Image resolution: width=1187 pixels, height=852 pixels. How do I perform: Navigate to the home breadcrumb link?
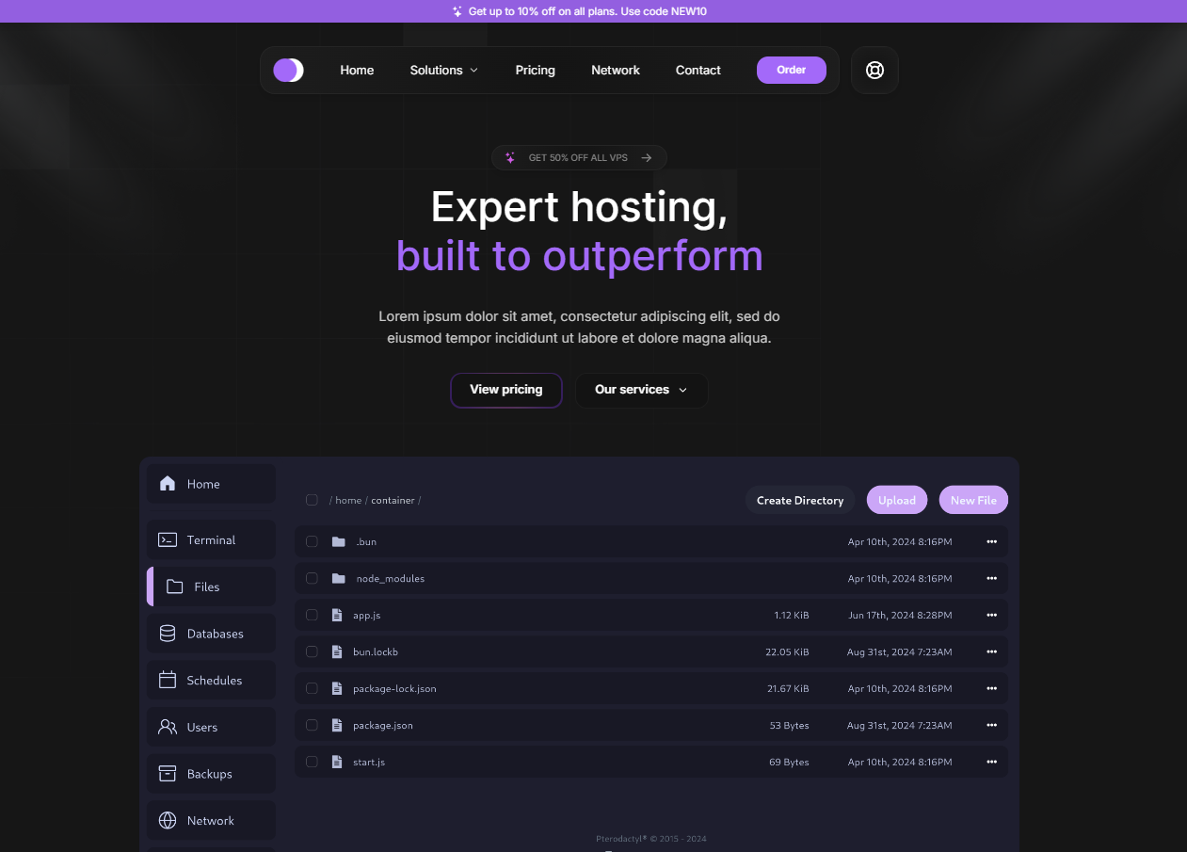tap(348, 500)
